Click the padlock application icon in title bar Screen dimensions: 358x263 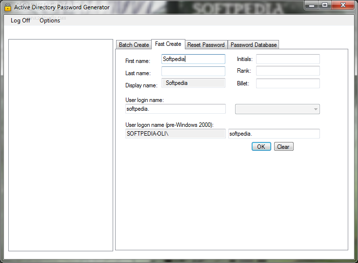(7, 7)
